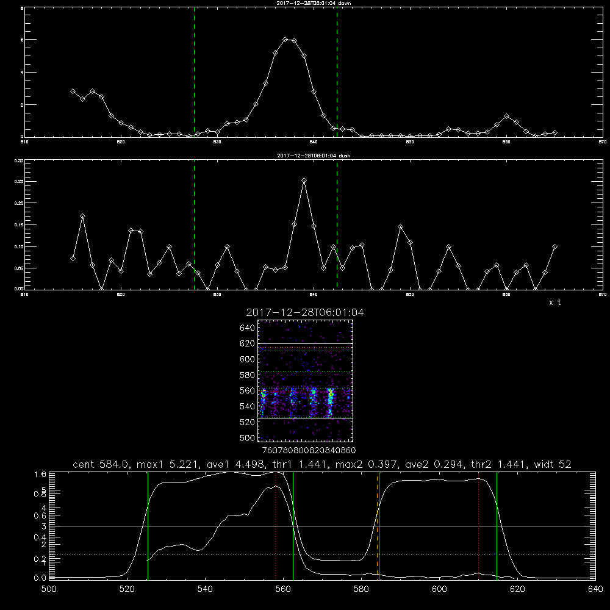610x610 pixels.
Task: Click the peak diamond marker in dawn plot
Action: click(x=285, y=39)
